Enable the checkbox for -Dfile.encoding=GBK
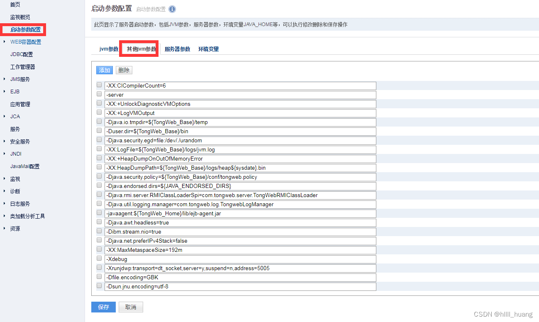This screenshot has height=322, width=539. (99, 276)
